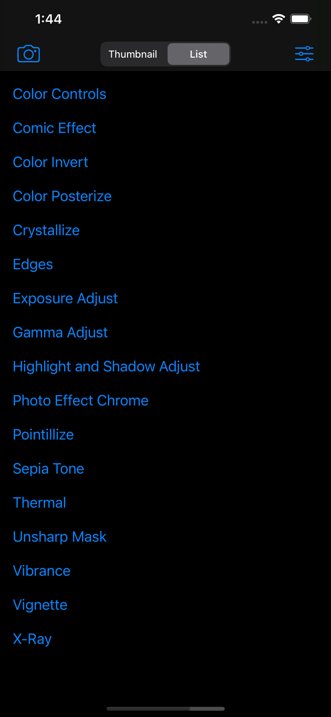
Task: Switch to List view
Action: pos(198,54)
